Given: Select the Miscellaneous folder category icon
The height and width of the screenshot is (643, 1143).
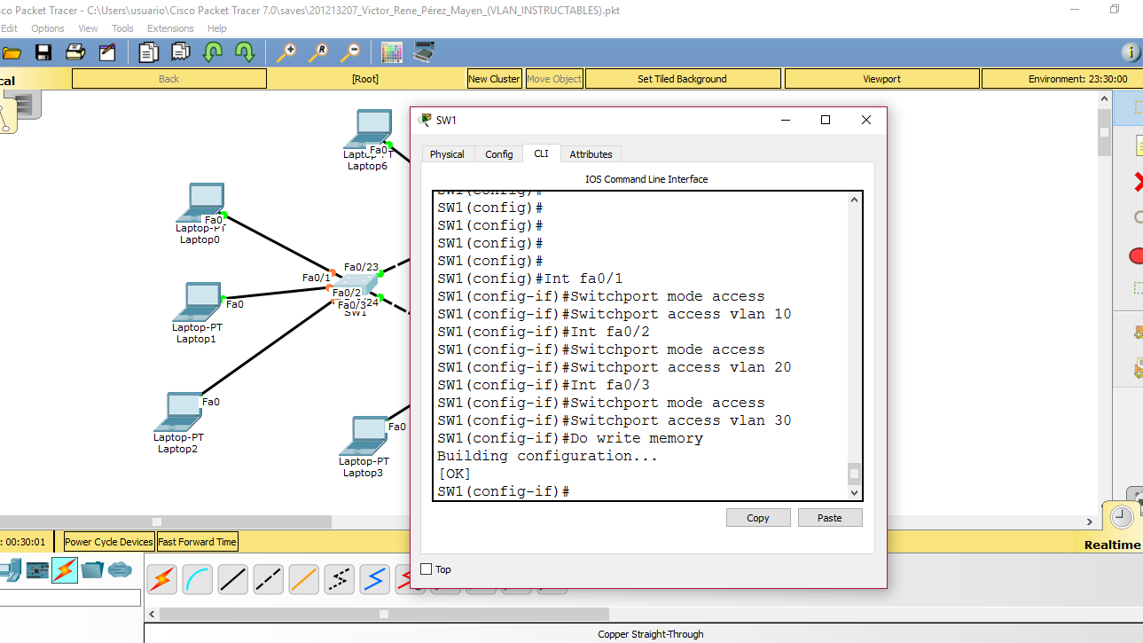Looking at the screenshot, I should [92, 569].
